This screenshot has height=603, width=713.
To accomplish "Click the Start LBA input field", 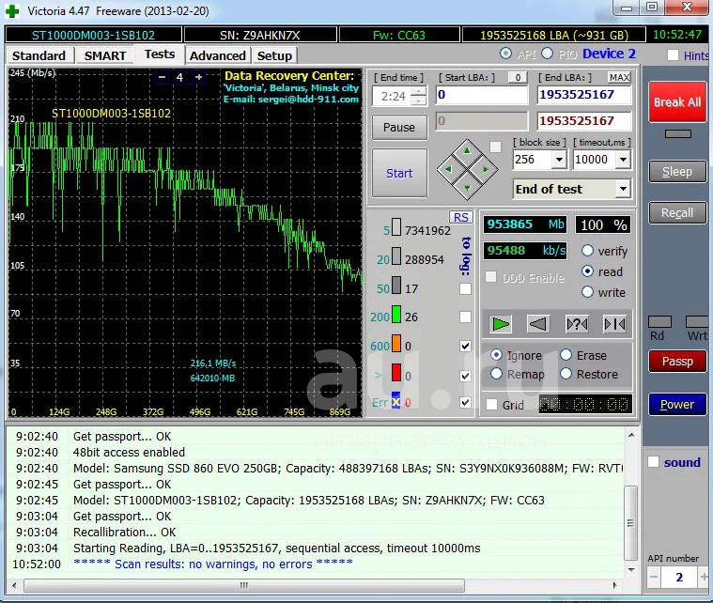I will 482,95.
